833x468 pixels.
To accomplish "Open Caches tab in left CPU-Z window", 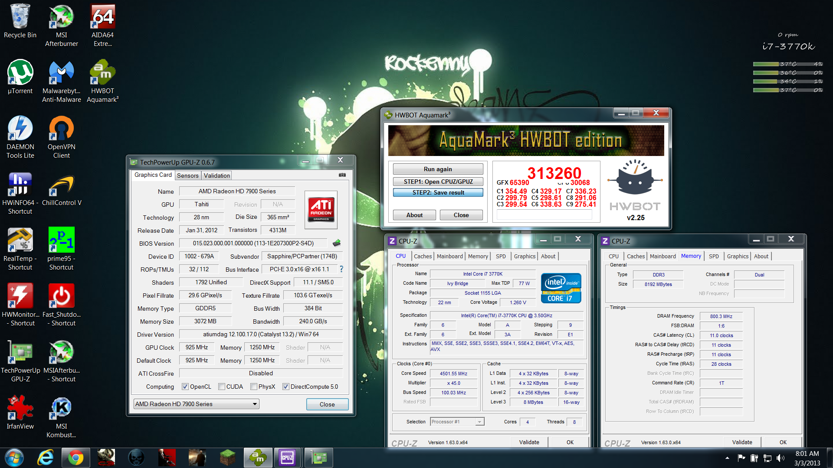I will point(423,256).
